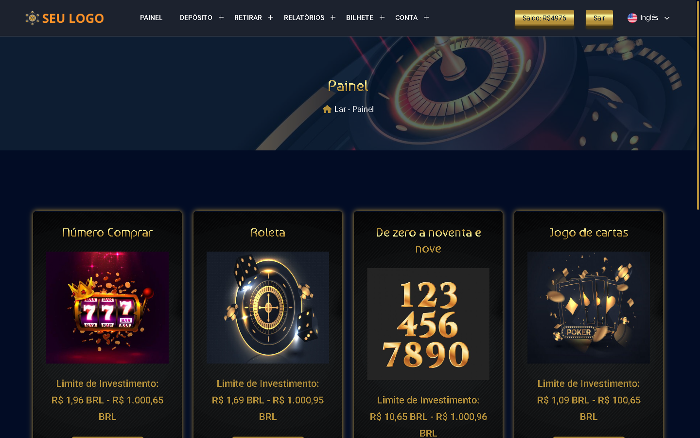The image size is (700, 438).
Task: Expand RETIRAR menu plus icon
Action: 270,18
